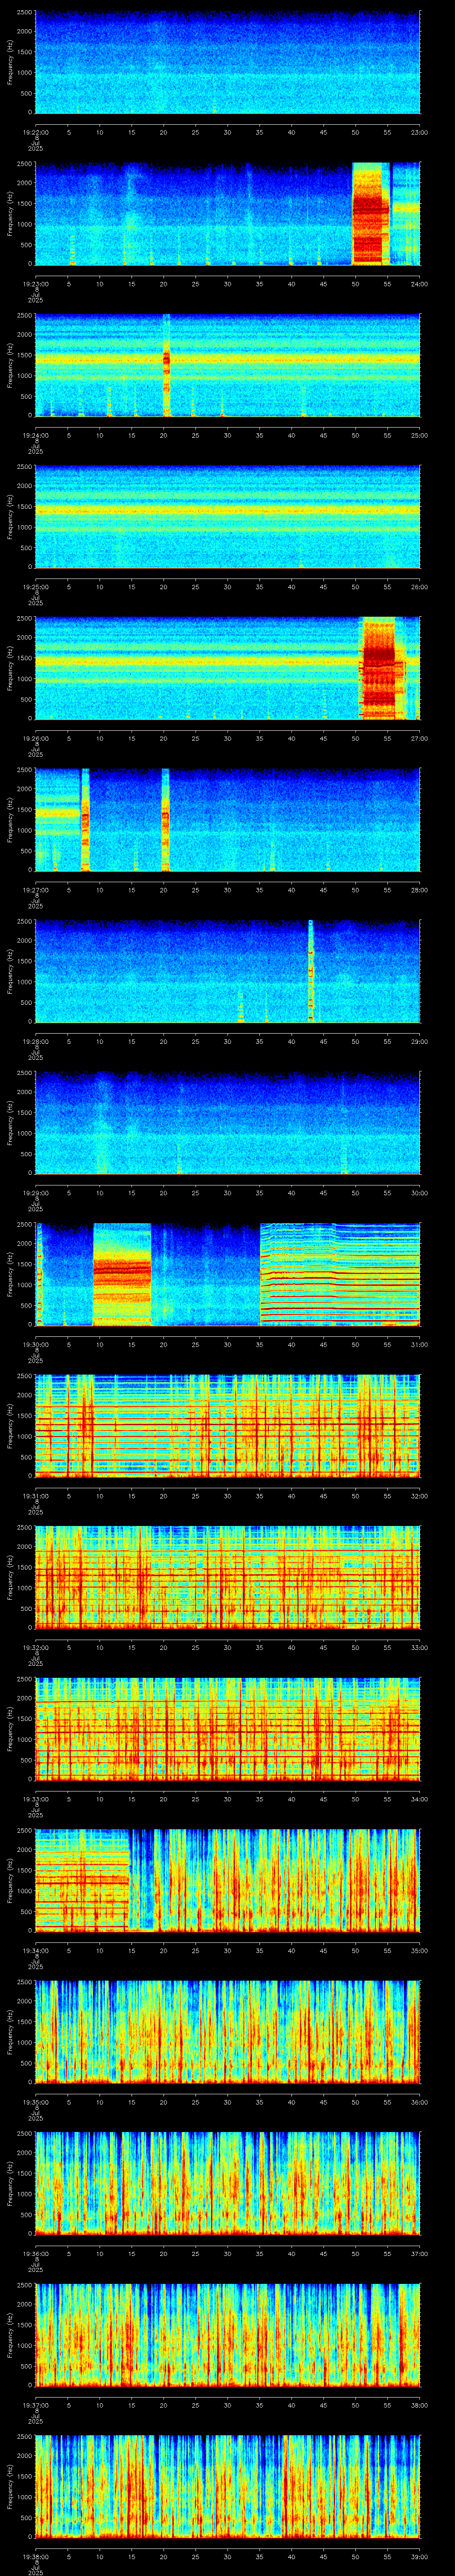
Task: Click the '19:23:00' time label
Action: click(x=35, y=284)
